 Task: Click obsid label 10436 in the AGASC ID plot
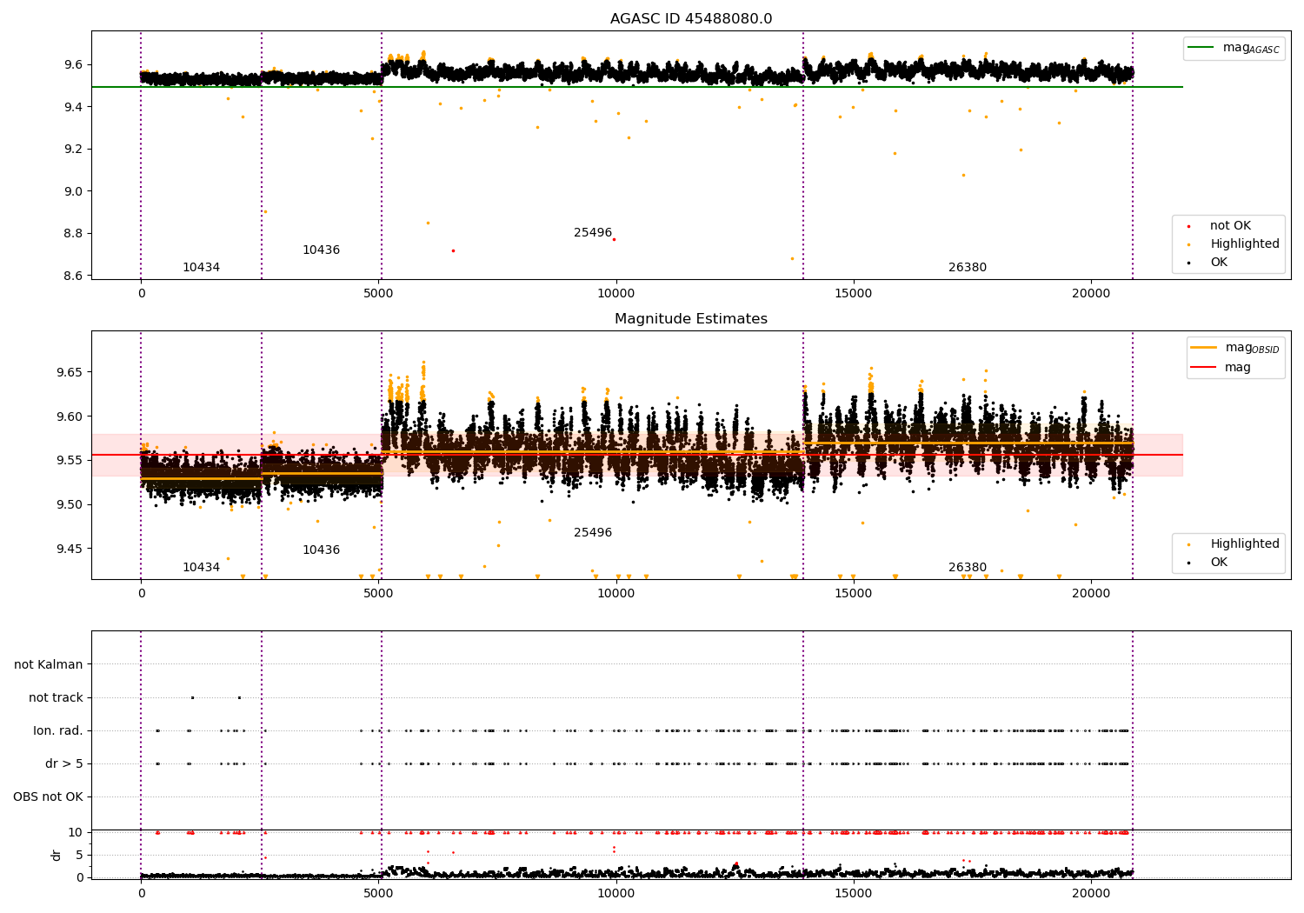[x=321, y=250]
